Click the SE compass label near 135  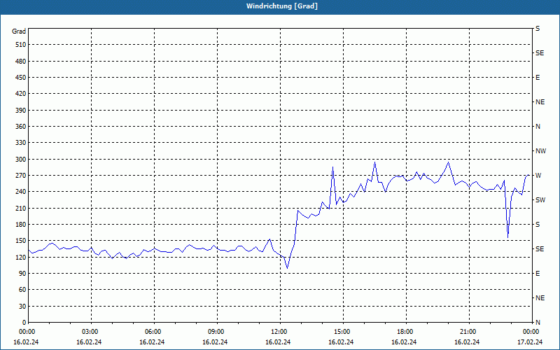tap(540, 249)
